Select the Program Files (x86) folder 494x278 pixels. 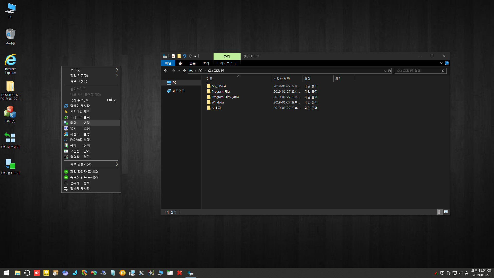tap(223, 97)
